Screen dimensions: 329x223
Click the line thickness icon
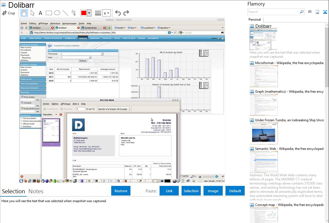[98, 13]
